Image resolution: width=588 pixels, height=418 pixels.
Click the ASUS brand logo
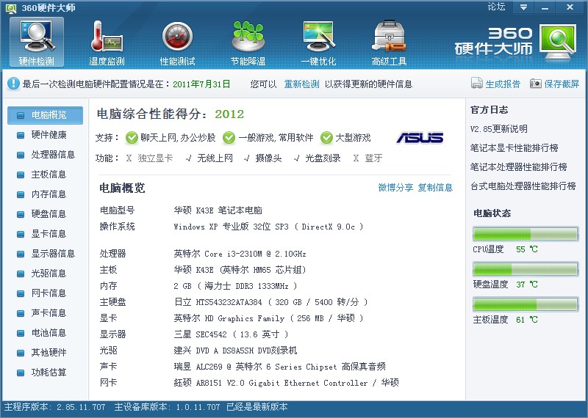(420, 138)
